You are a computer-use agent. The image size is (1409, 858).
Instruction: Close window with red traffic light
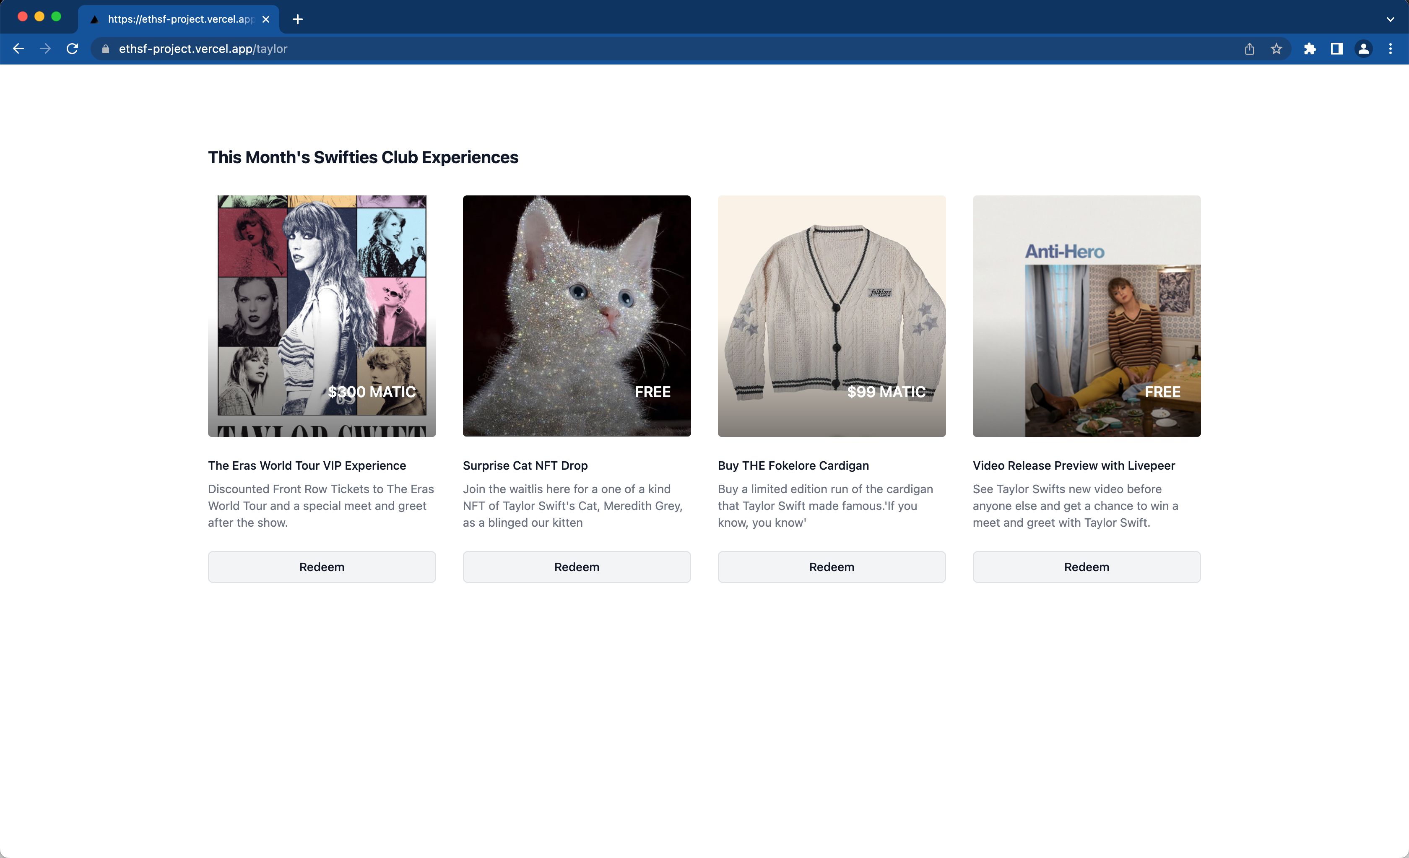tap(23, 17)
